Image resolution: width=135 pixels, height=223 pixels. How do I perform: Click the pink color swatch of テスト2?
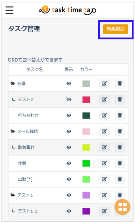click(x=86, y=99)
